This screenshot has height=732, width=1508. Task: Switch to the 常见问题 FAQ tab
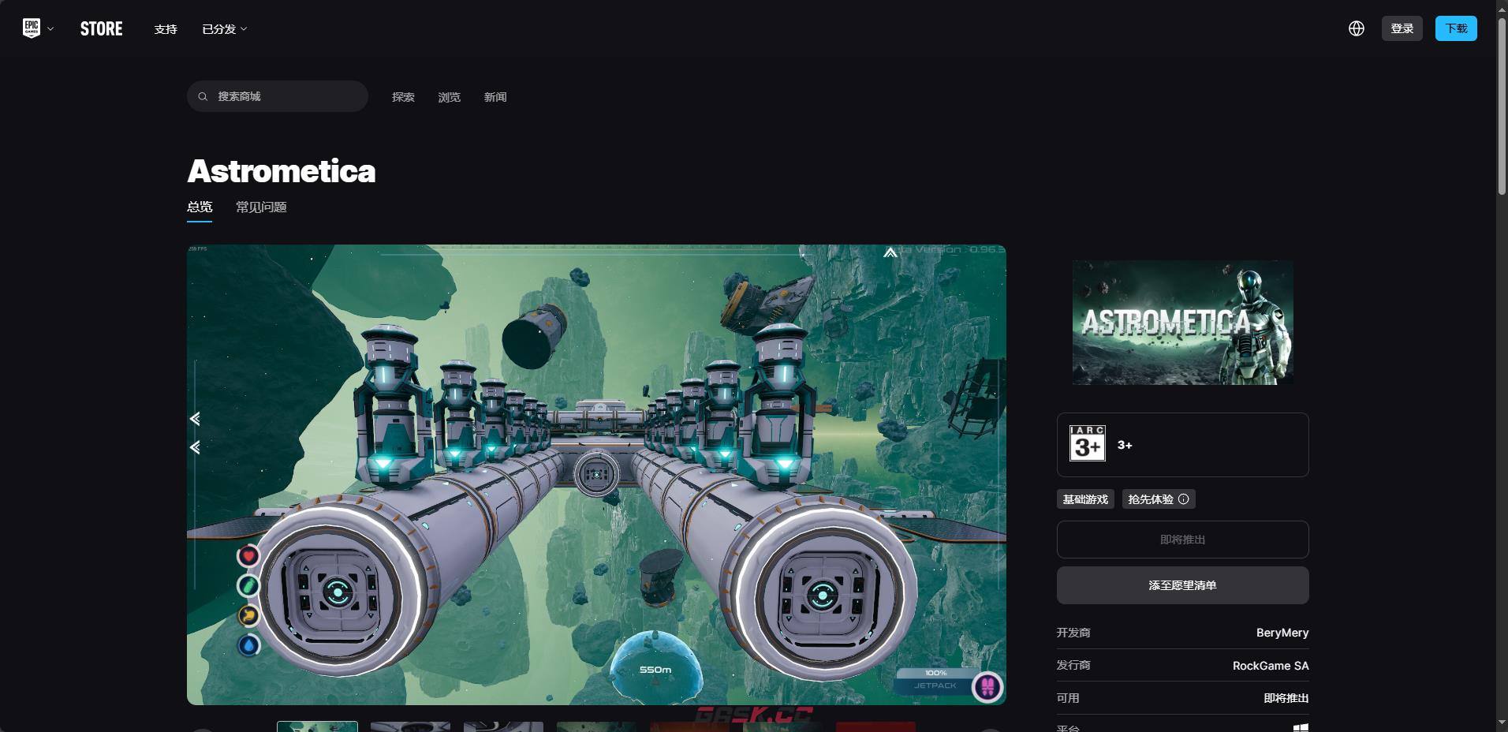pos(261,207)
